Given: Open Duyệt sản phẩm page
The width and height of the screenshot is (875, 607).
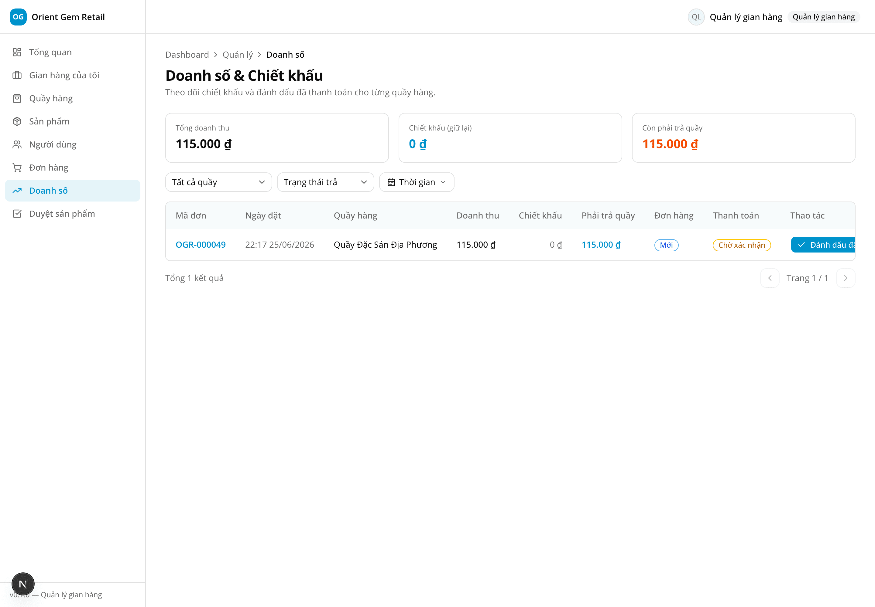Looking at the screenshot, I should (x=72, y=214).
